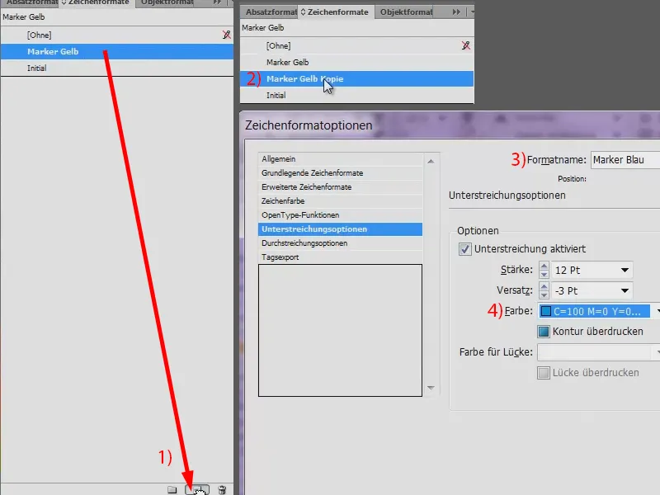This screenshot has height=495, width=660.
Task: Click the Formatname input field
Action: click(625, 160)
